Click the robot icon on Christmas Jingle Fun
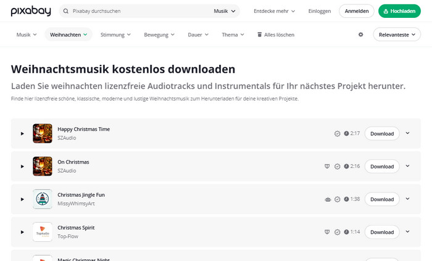The height and width of the screenshot is (261, 432). (x=328, y=199)
